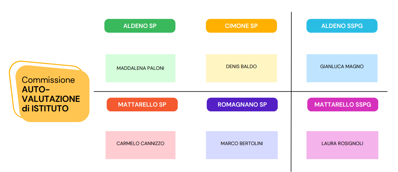
Task: Click the Commissione Auto-Valutazione title shape
Action: point(52,94)
